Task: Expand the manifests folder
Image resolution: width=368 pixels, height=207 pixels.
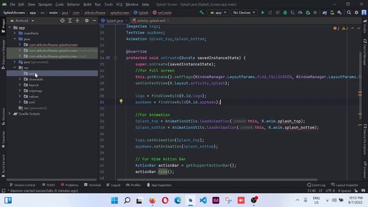Action: [x=15, y=33]
